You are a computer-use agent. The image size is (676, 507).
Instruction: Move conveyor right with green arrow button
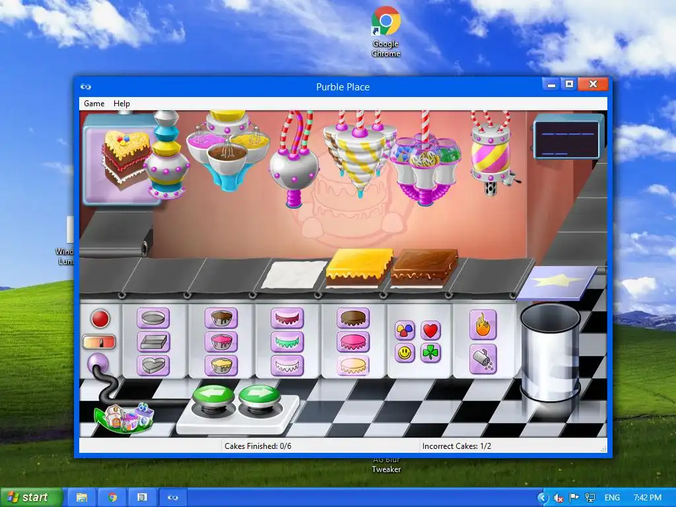pyautogui.click(x=259, y=395)
